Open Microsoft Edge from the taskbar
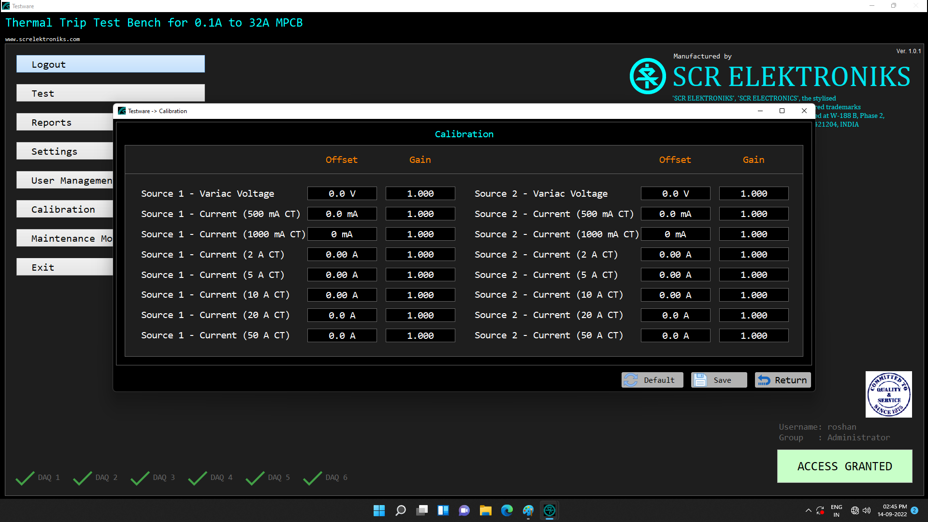This screenshot has width=928, height=522. [507, 510]
